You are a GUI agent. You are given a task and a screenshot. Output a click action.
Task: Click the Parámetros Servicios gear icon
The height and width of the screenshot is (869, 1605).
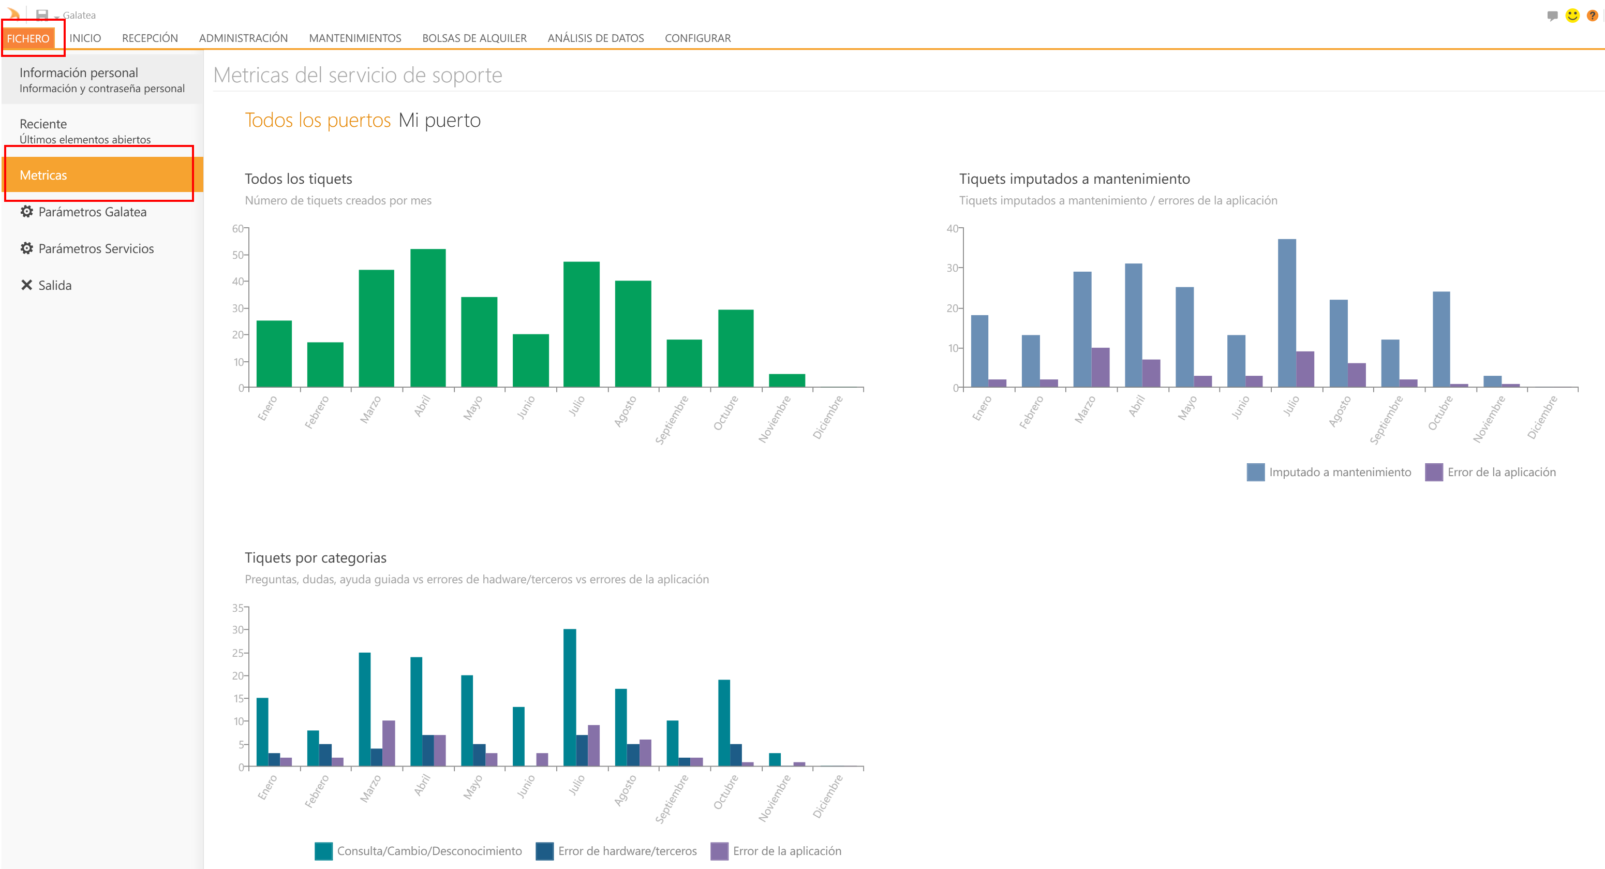pos(26,248)
